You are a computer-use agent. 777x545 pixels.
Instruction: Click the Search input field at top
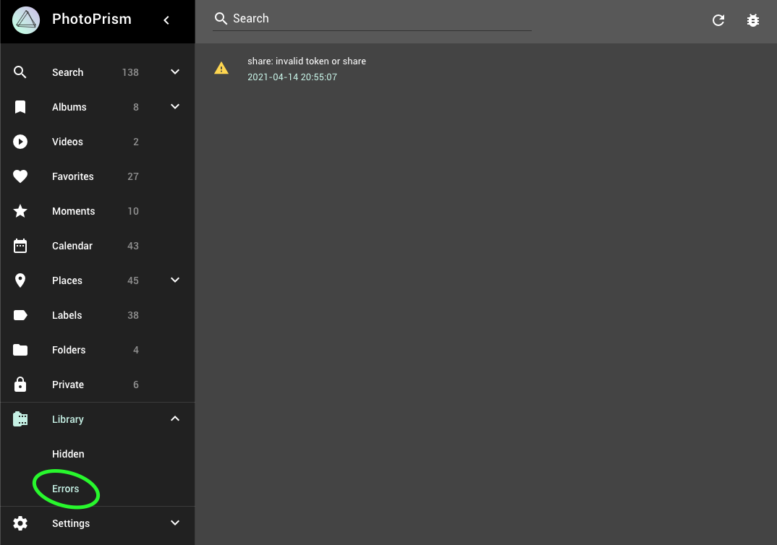click(372, 19)
